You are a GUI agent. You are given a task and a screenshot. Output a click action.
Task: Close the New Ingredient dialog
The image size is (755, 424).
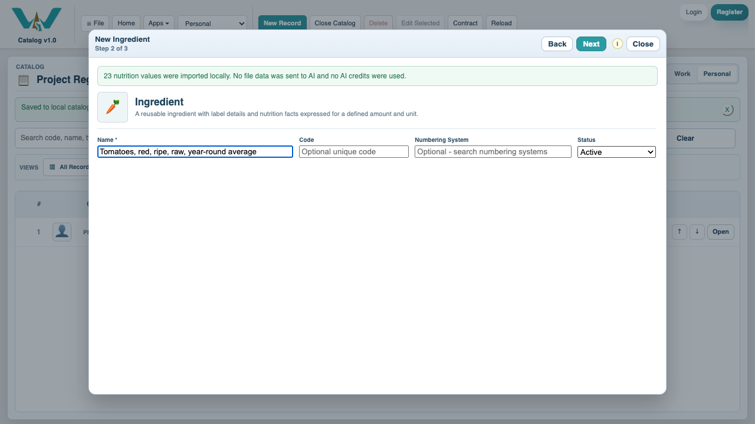pos(643,44)
